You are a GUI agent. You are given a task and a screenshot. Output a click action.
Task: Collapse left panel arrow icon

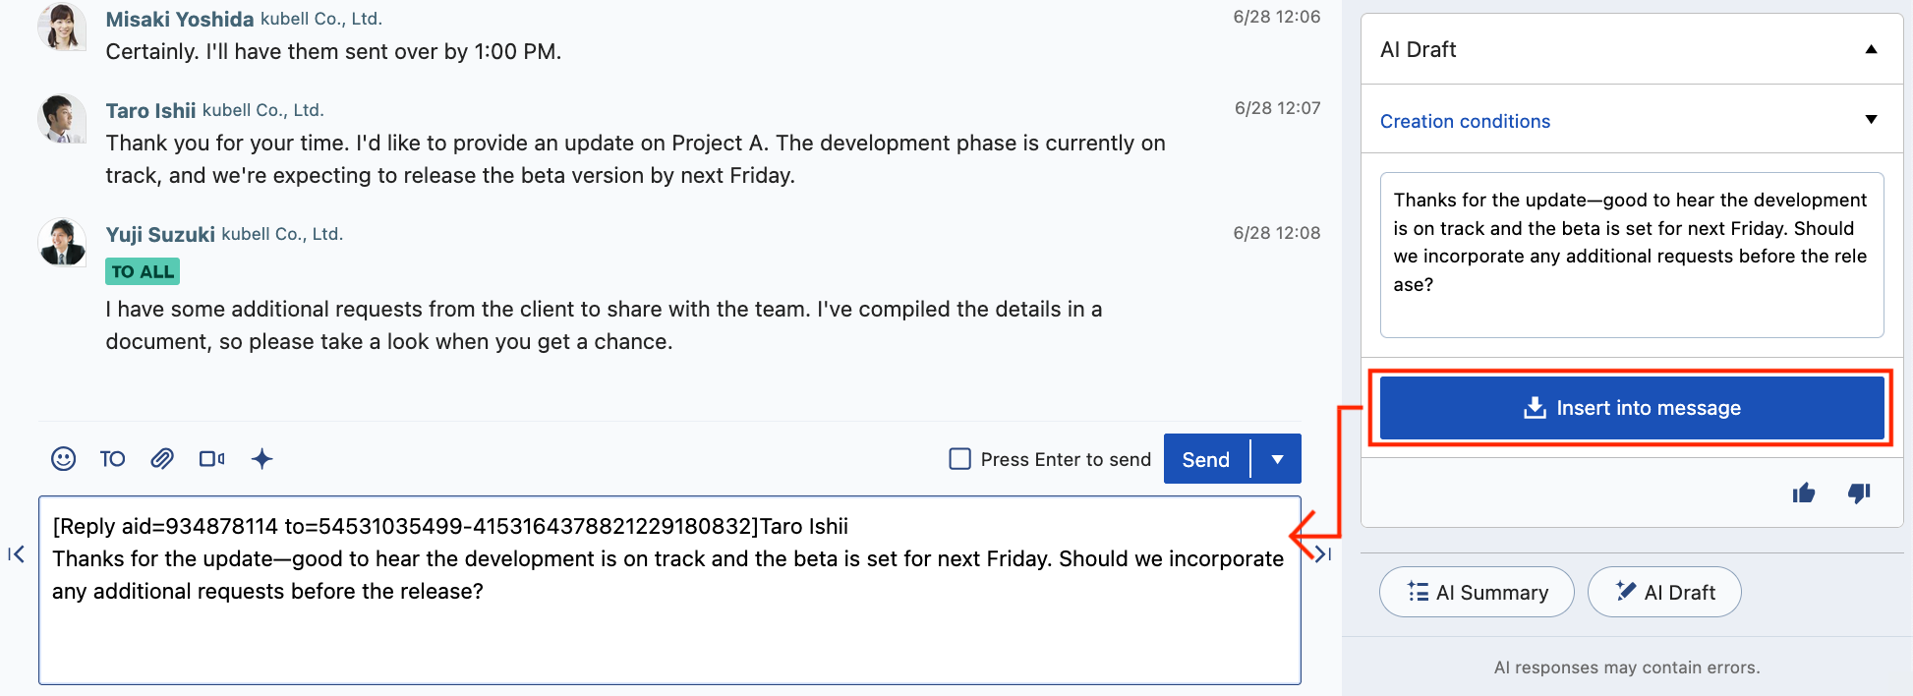(x=16, y=554)
